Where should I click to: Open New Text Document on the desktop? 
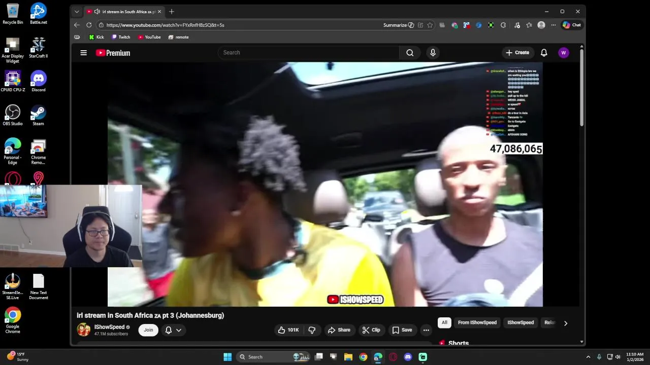(39, 287)
